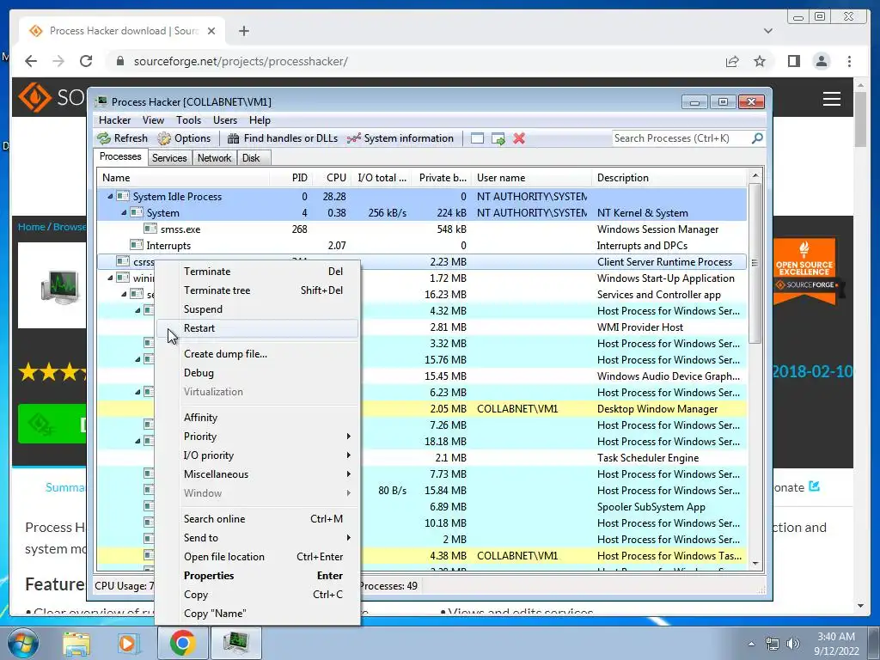
Task: Collapse the wininit process node
Action: (110, 278)
